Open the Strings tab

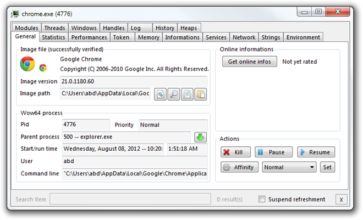tap(271, 37)
